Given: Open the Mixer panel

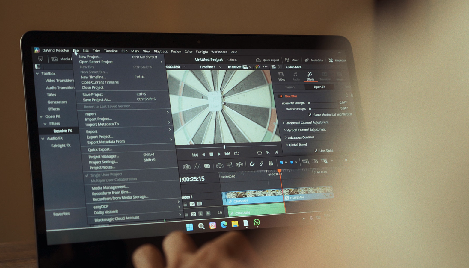Looking at the screenshot, I should click(x=292, y=60).
